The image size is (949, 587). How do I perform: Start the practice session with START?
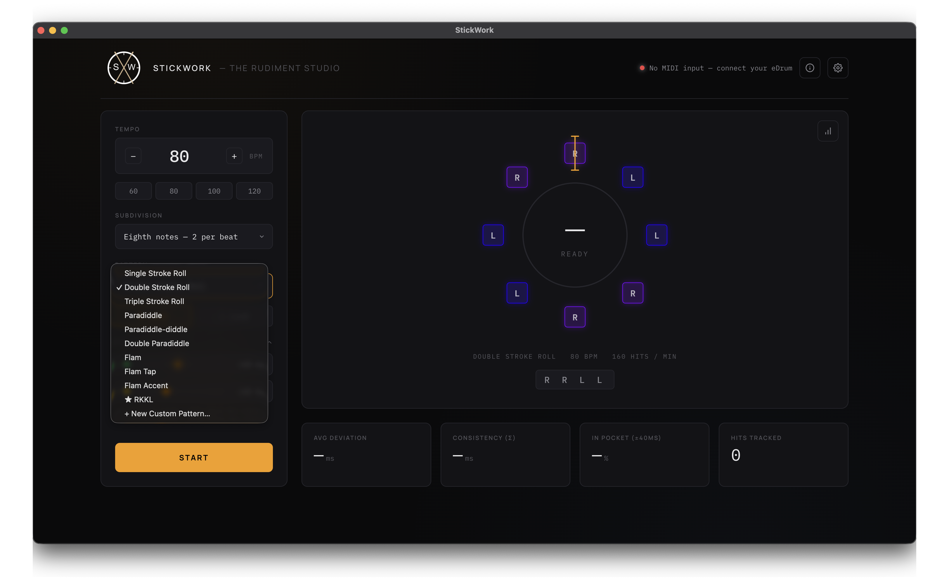pyautogui.click(x=194, y=457)
